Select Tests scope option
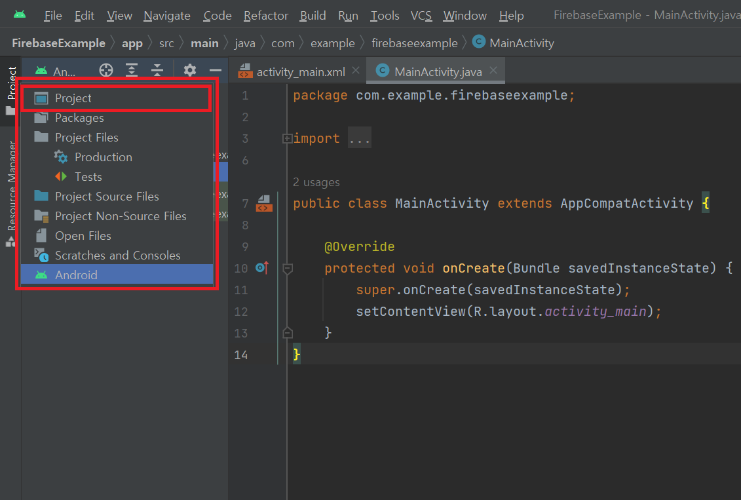Image resolution: width=741 pixels, height=500 pixels. click(x=117, y=177)
